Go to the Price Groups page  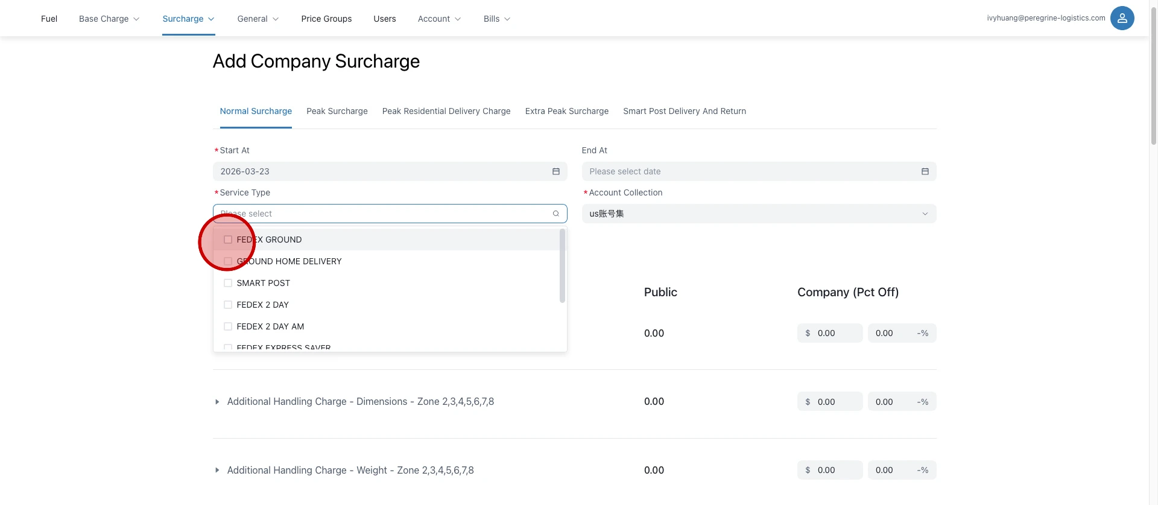(326, 19)
